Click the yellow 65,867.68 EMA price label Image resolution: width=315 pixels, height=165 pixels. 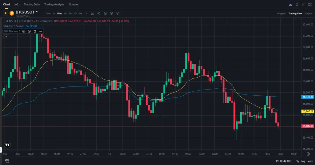(308, 111)
